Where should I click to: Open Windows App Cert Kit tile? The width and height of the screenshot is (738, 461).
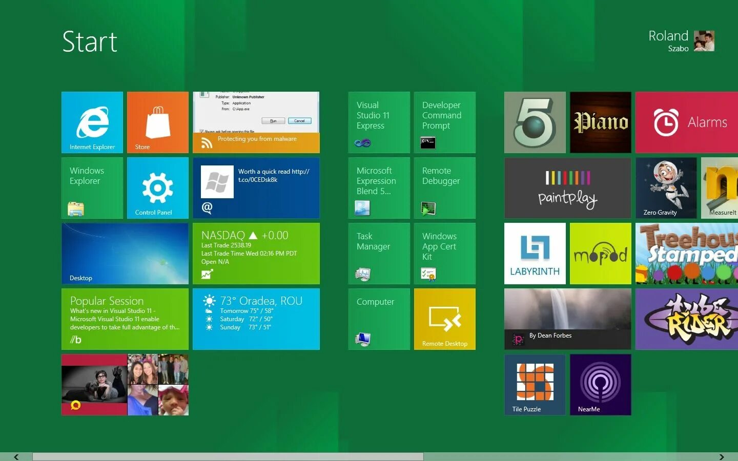pyautogui.click(x=445, y=254)
